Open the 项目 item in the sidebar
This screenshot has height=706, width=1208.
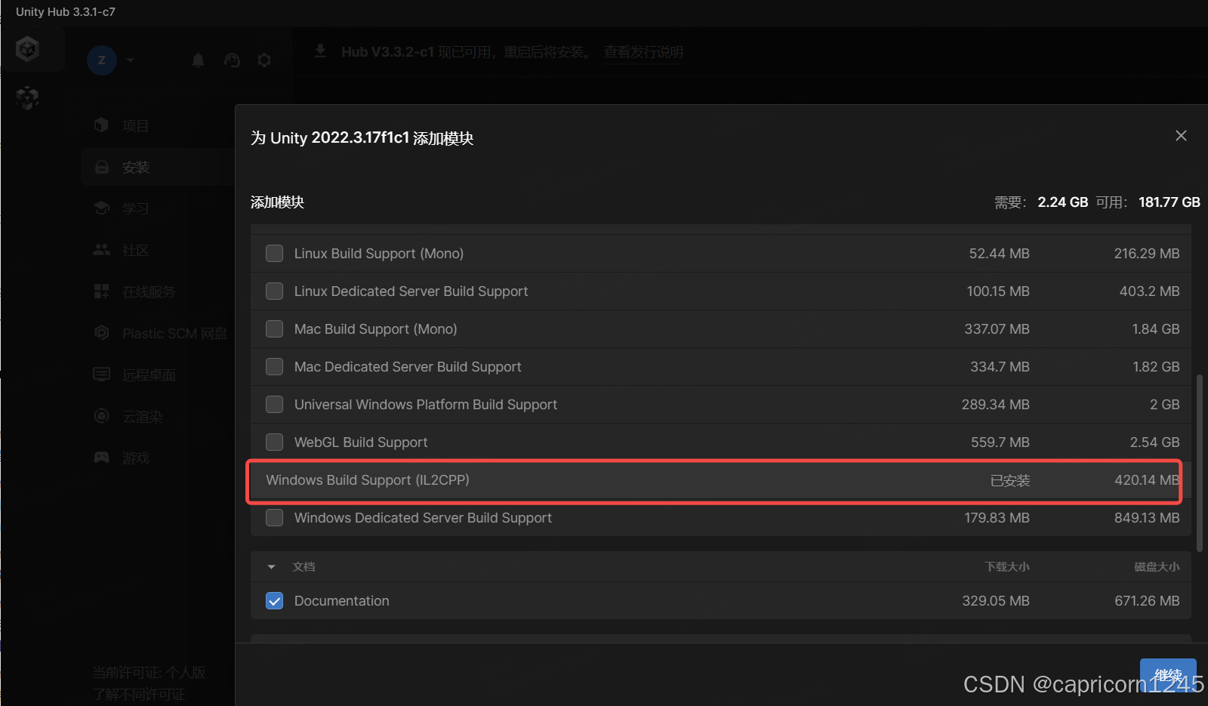coord(136,126)
